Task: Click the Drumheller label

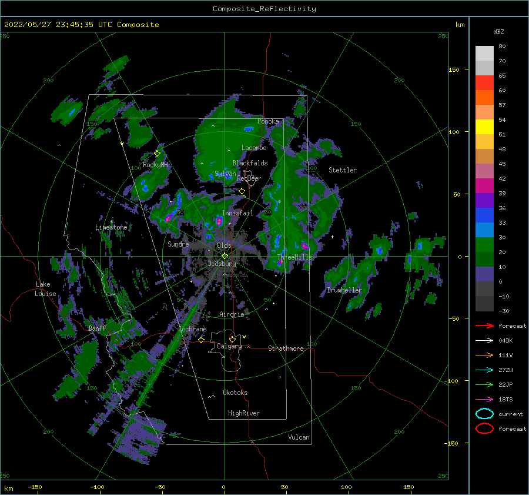Action: pos(344,290)
